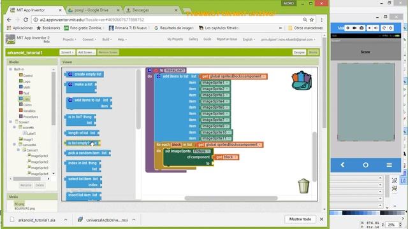Tap the emulator menu lines button
This screenshot has width=408, height=229.
pos(389,165)
